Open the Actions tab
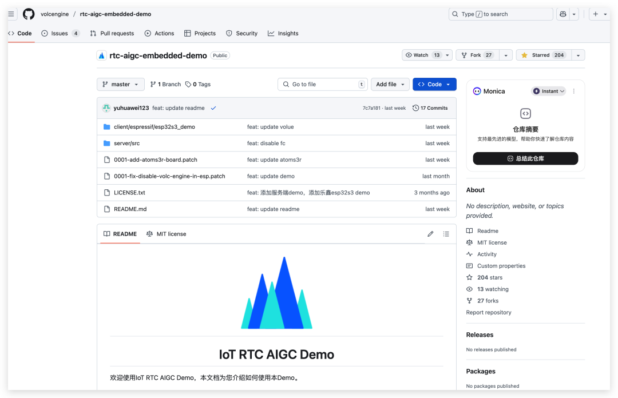The image size is (618, 398). (x=159, y=34)
